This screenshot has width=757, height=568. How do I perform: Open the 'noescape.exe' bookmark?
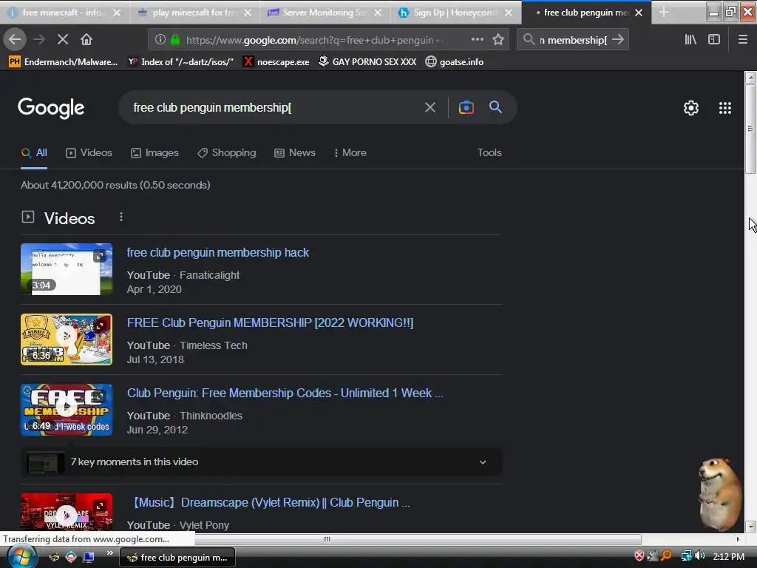(x=276, y=62)
